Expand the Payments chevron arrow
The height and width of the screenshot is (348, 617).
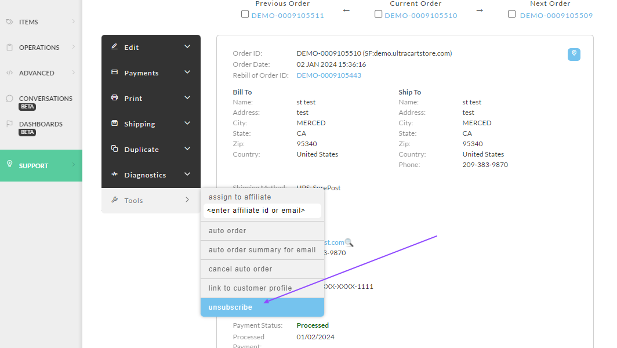point(187,72)
